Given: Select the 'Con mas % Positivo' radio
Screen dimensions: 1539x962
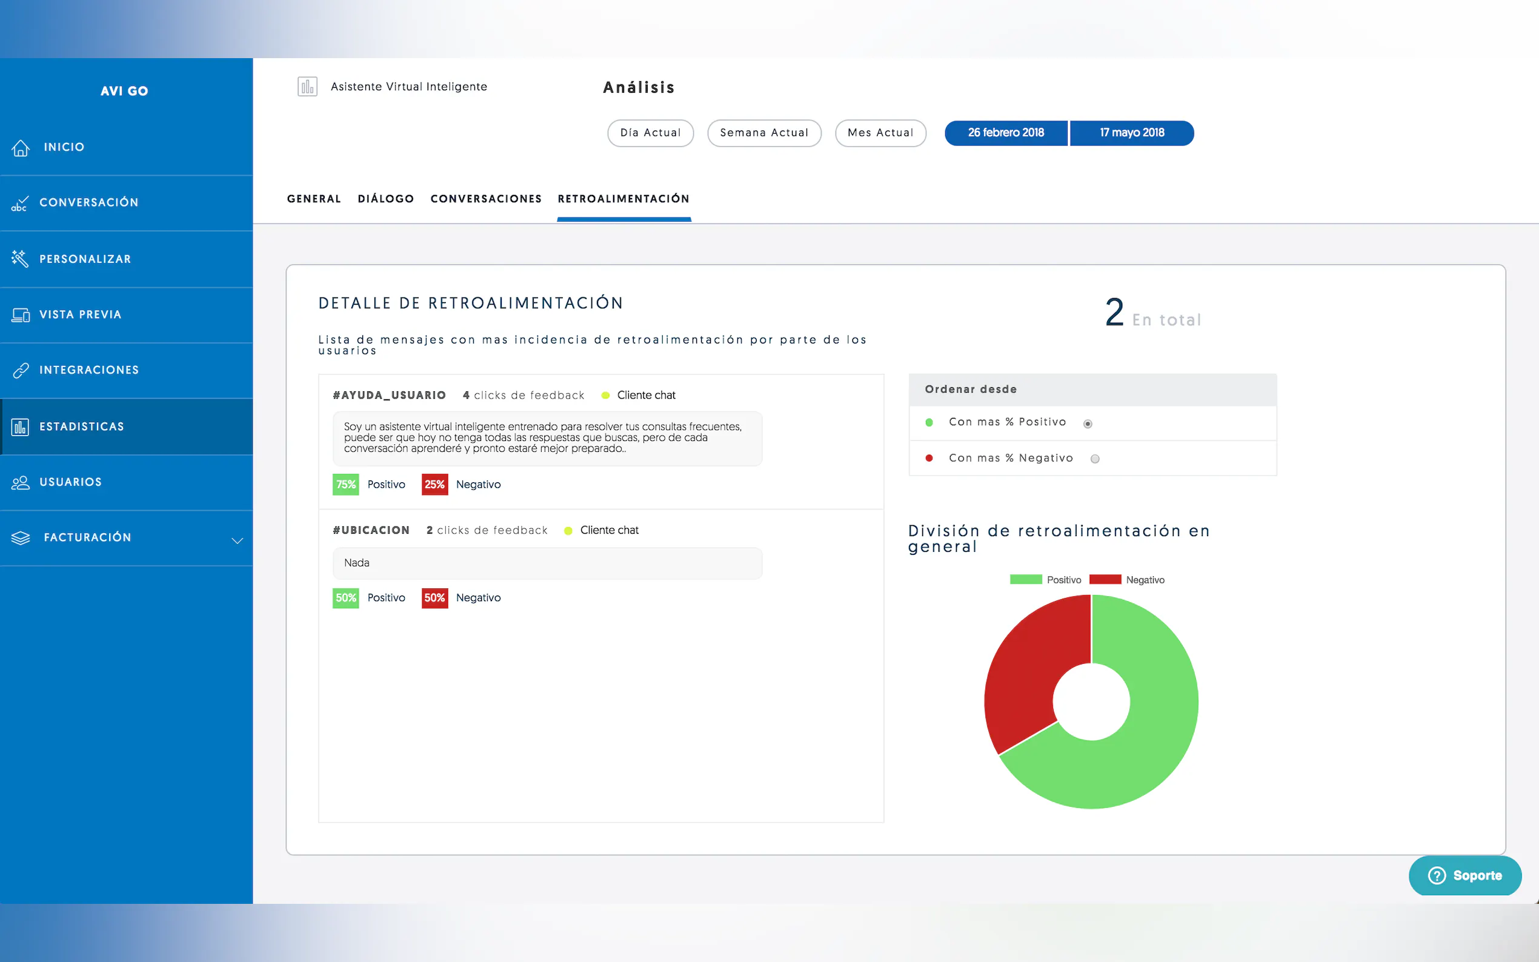Looking at the screenshot, I should [1087, 423].
